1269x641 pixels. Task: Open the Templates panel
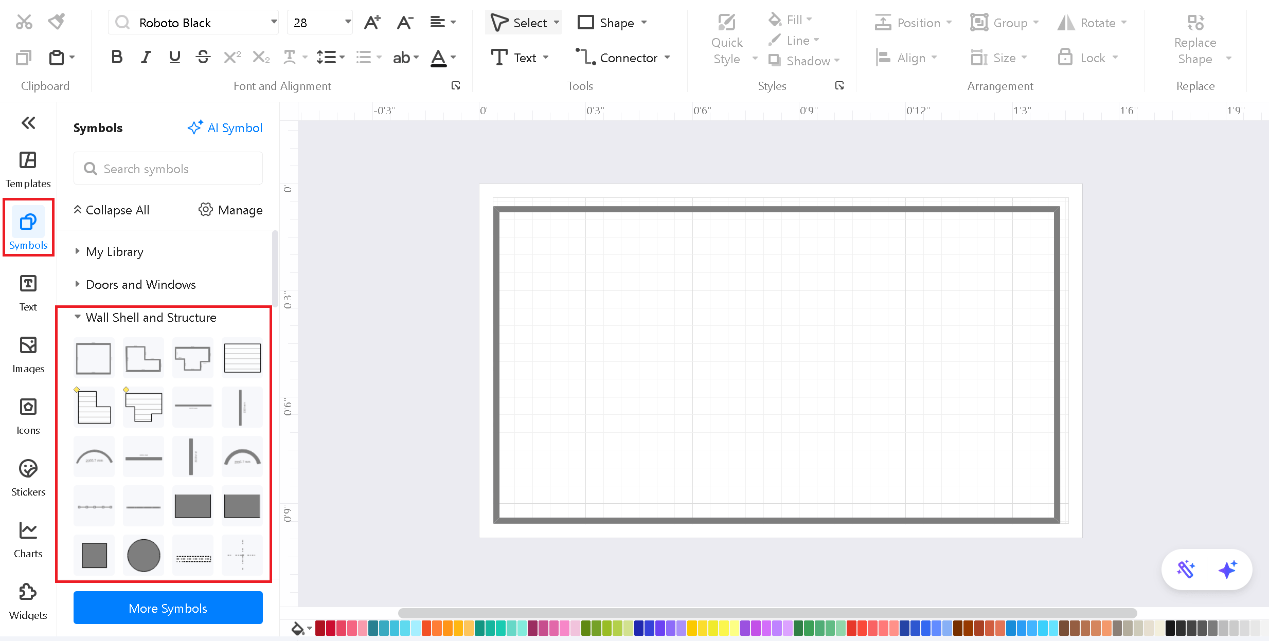28,170
